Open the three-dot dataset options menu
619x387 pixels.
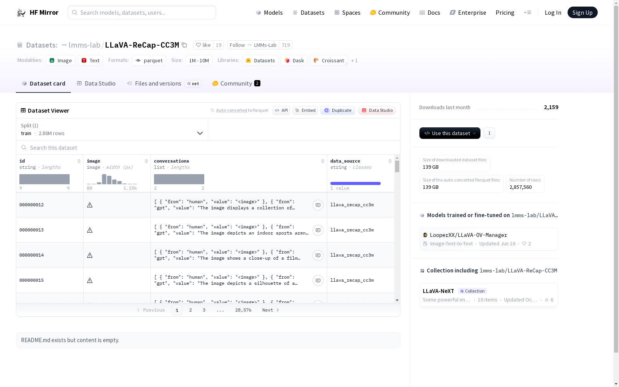pyautogui.click(x=489, y=133)
